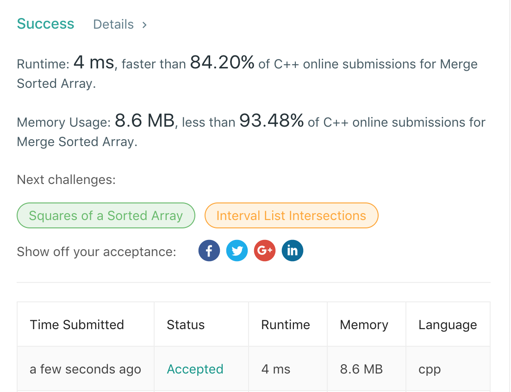Select the 'a few seconds ago' submission cell
511x392 pixels.
(x=85, y=369)
